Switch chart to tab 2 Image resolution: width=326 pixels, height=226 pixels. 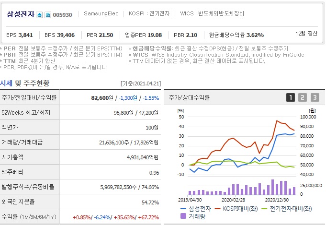[x=303, y=97]
